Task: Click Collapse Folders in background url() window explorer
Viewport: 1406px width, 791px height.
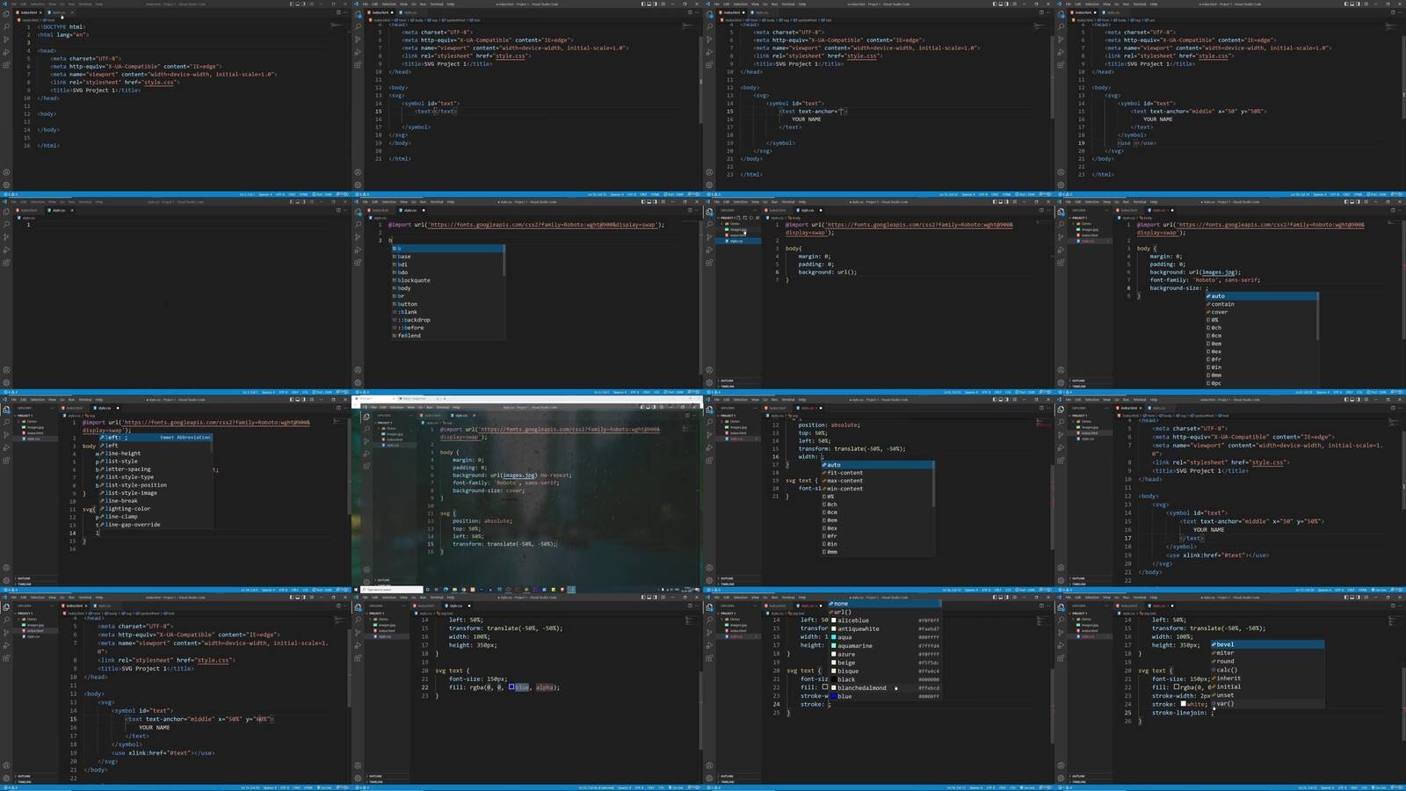Action: click(757, 218)
